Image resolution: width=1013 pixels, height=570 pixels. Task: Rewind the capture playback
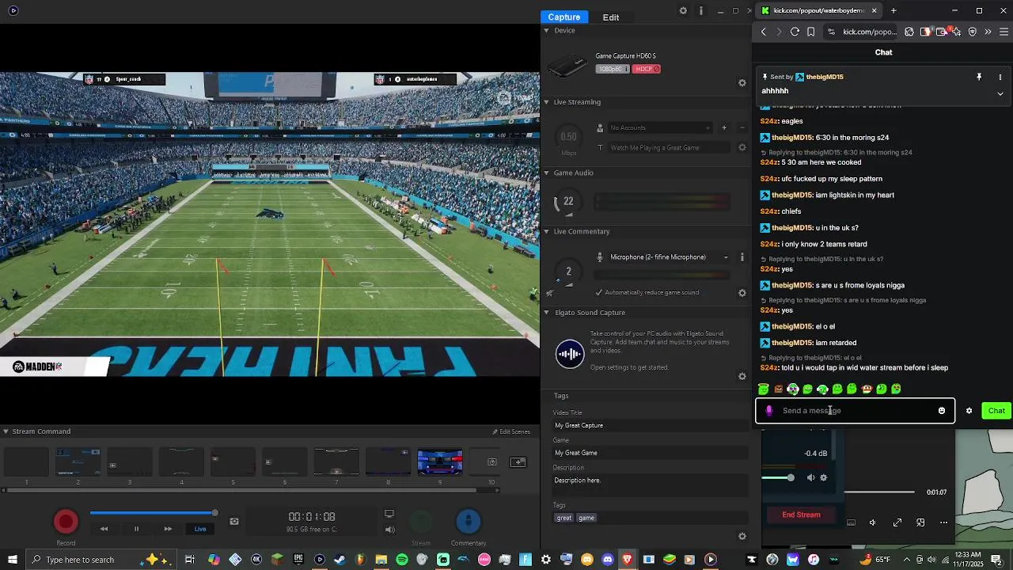point(104,529)
